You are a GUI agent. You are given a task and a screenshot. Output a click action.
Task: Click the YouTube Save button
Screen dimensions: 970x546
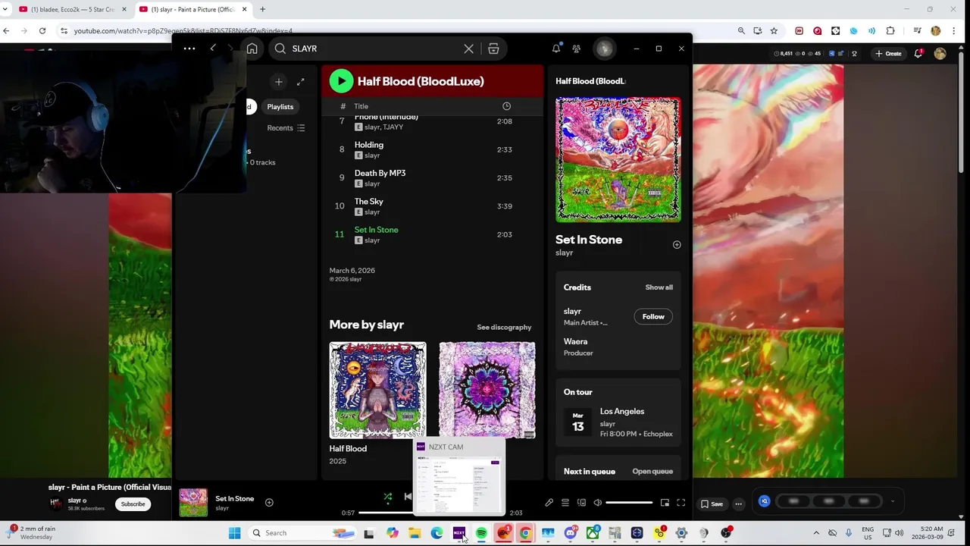pyautogui.click(x=712, y=504)
